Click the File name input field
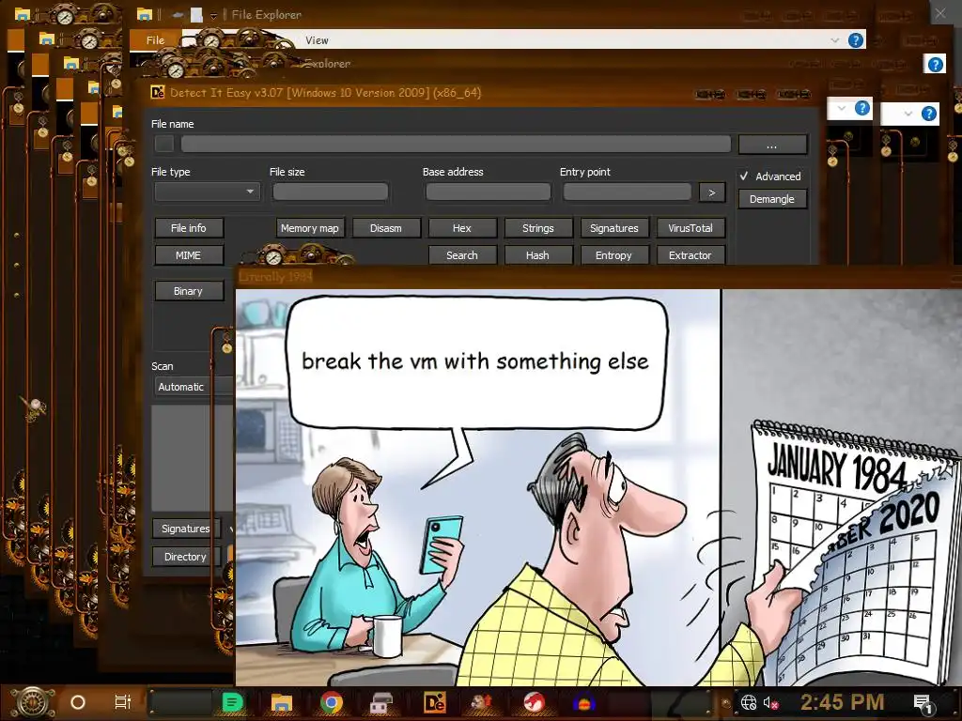This screenshot has height=721, width=962. click(456, 144)
